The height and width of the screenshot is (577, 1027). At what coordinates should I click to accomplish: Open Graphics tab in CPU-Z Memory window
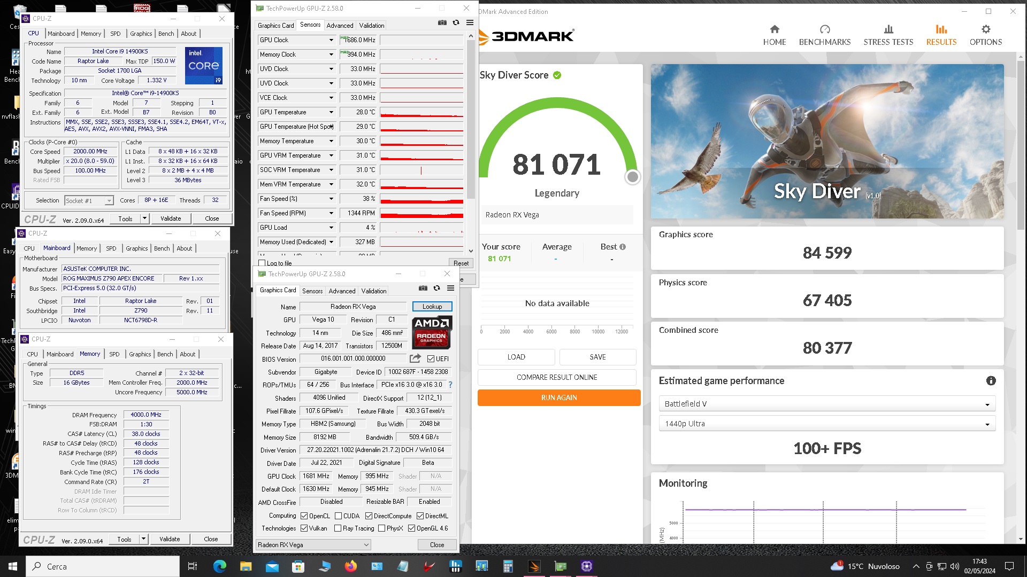coord(140,354)
